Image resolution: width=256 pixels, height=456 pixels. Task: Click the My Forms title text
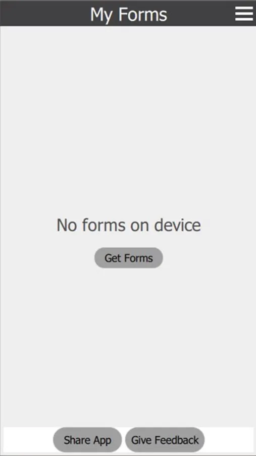pos(129,15)
